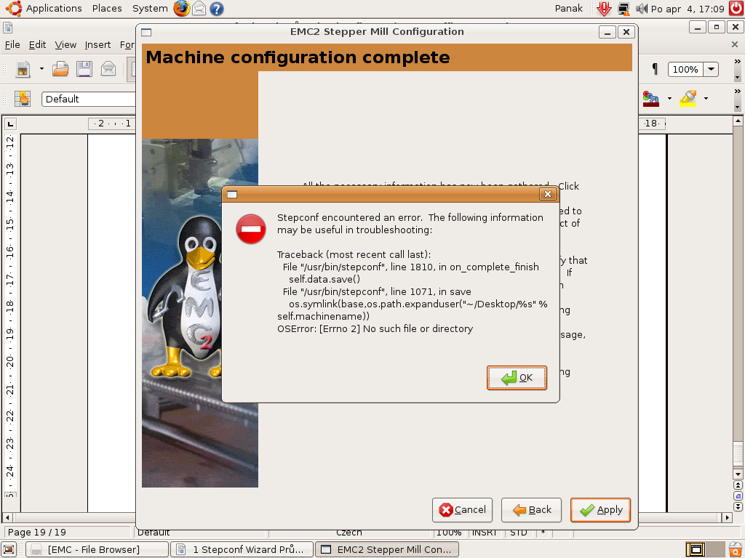The height and width of the screenshot is (558, 745).
Task: Open the blue Help icon in the panel
Action: coord(216,9)
